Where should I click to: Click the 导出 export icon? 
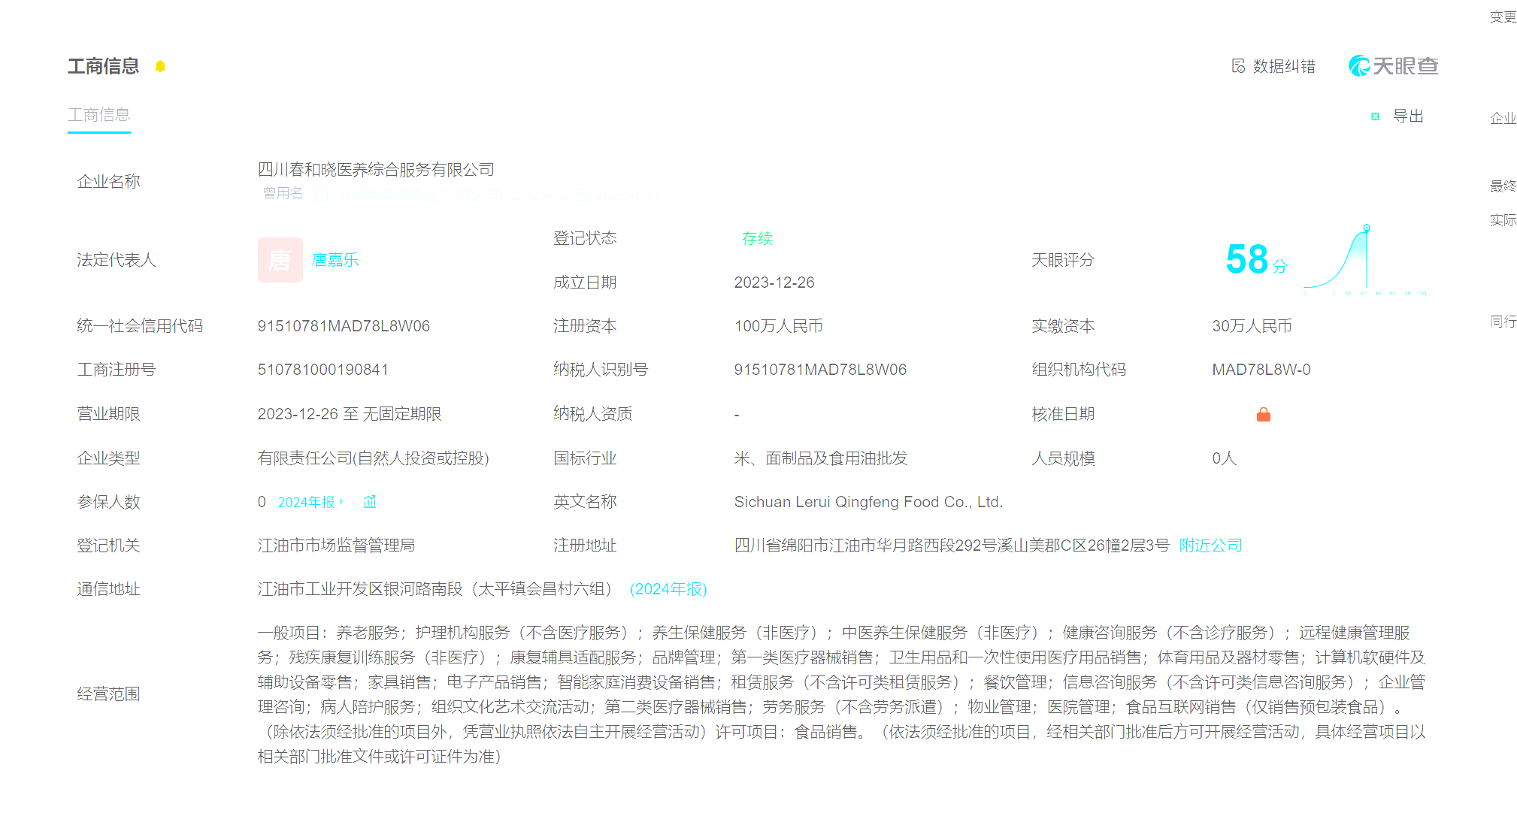click(x=1375, y=116)
